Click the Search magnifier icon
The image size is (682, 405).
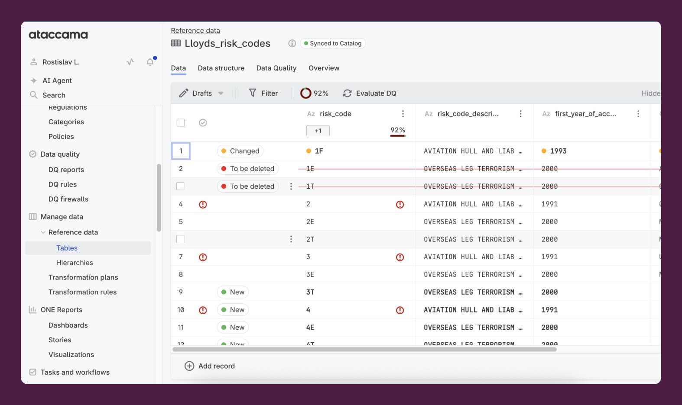[33, 95]
